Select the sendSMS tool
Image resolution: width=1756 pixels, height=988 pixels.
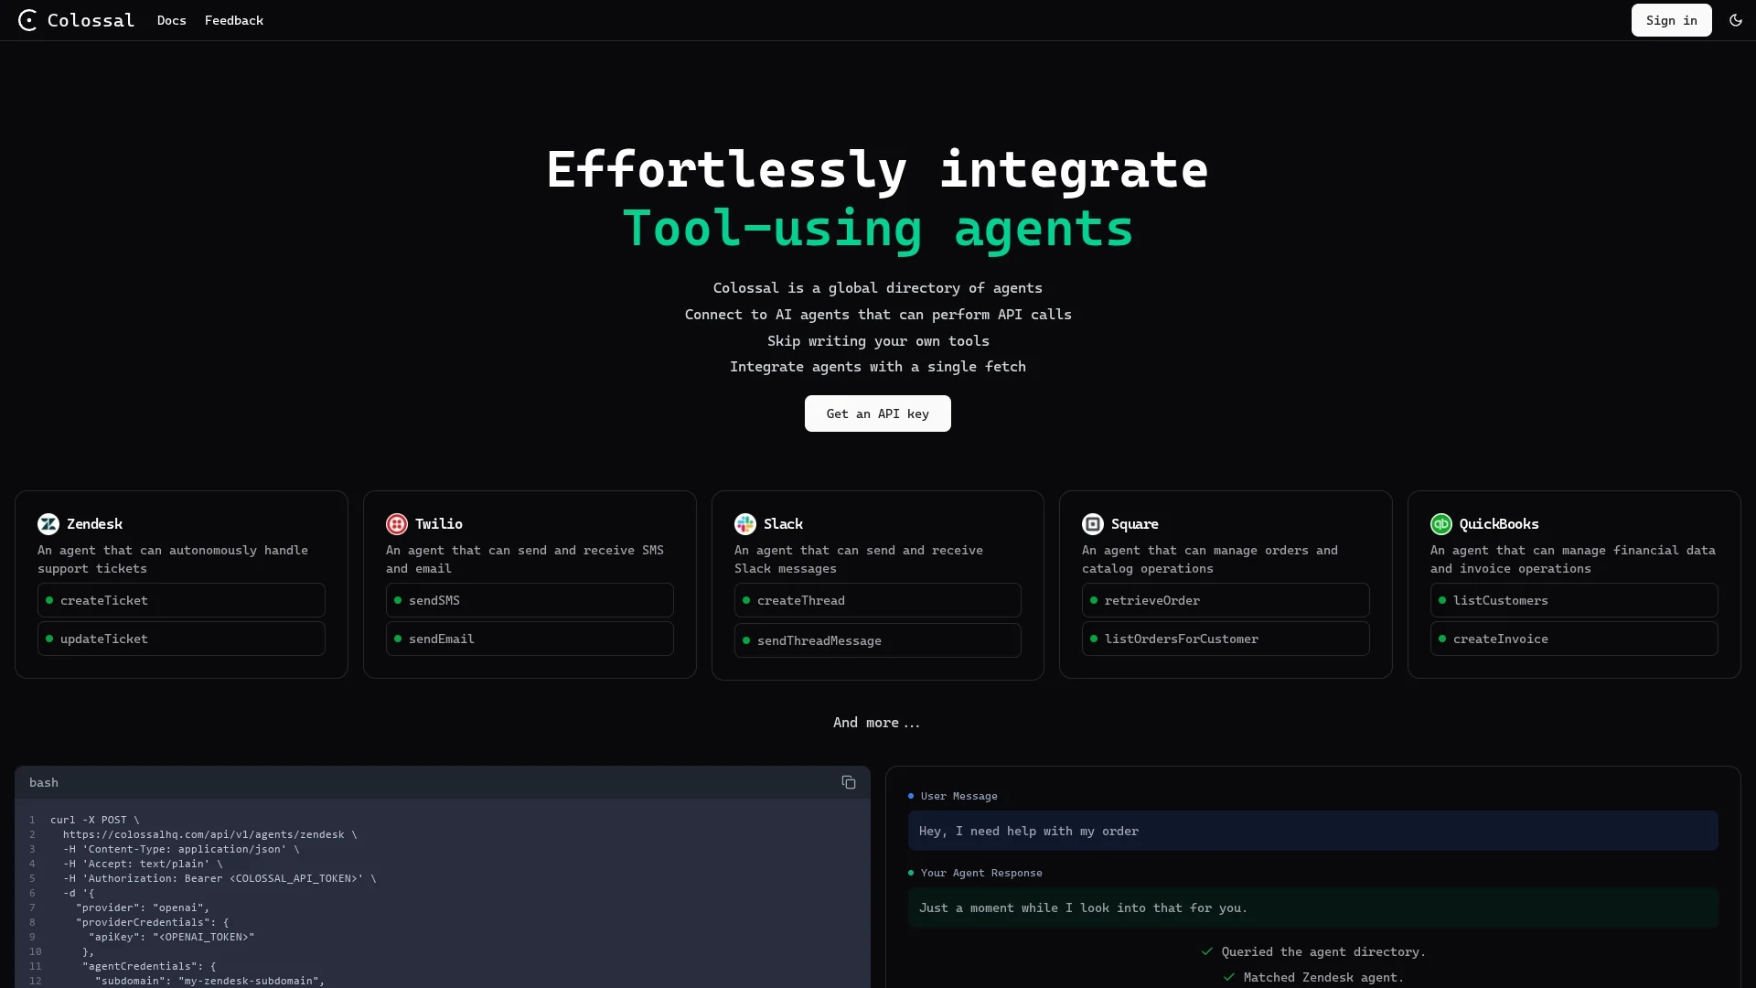point(530,600)
